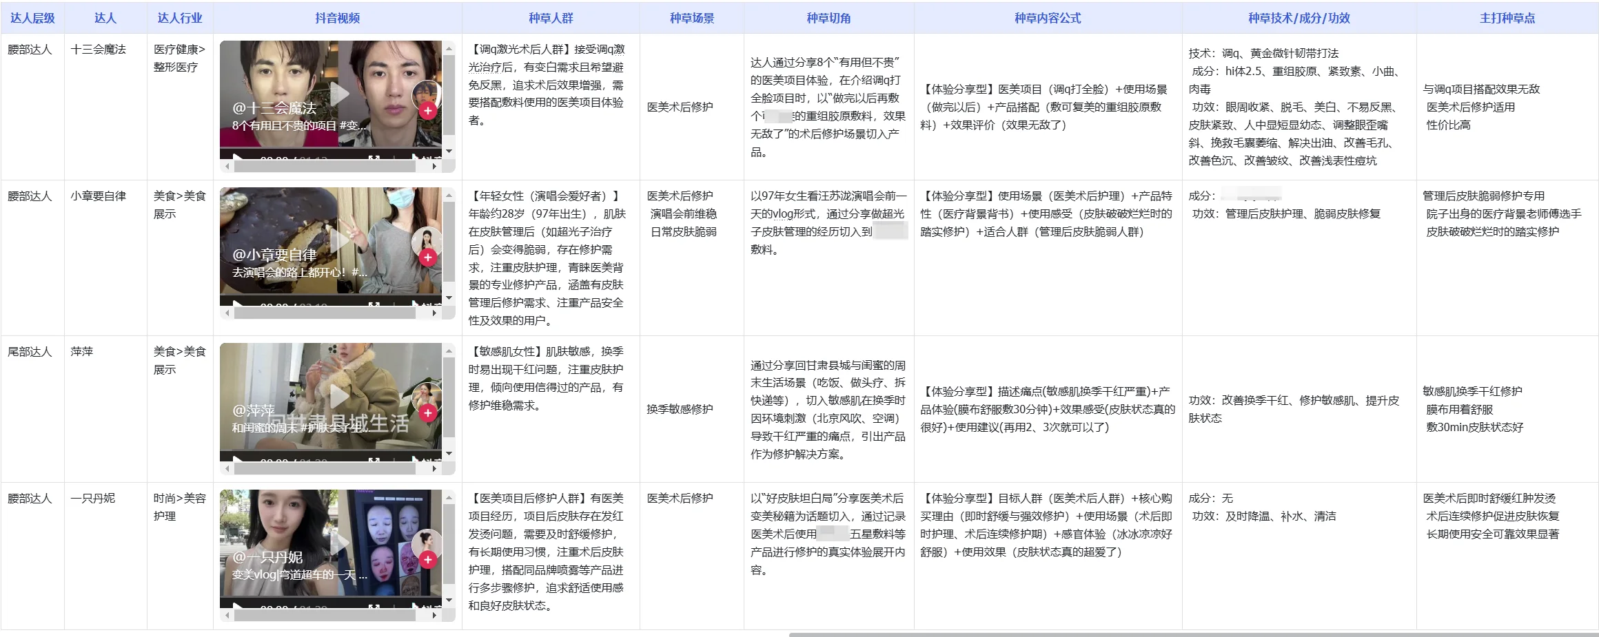The image size is (1599, 637).
Task: Play the 一只丹妮 video with center play icon
Action: point(338,543)
